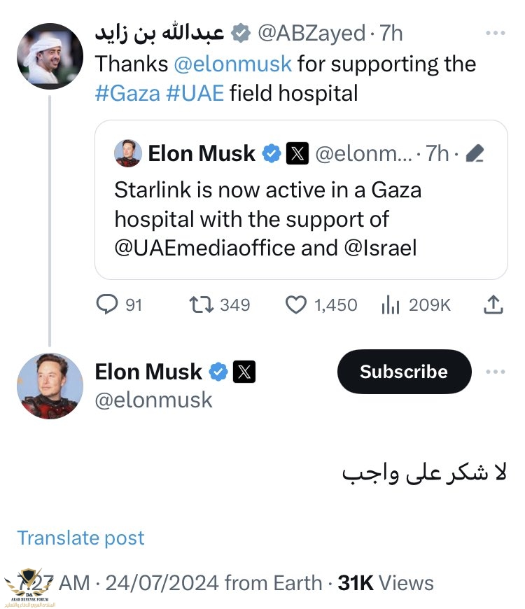This screenshot has width=525, height=609.
Task: Click the @elonmusk handle under name
Action: [x=153, y=400]
